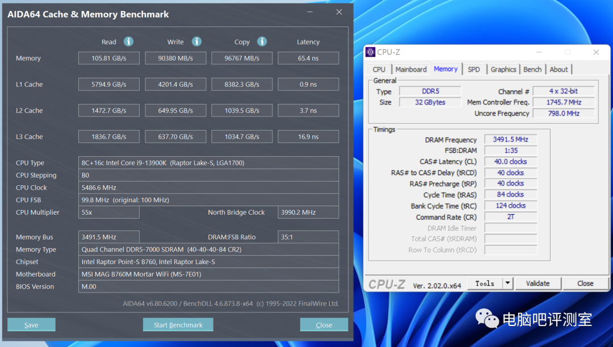Click the Validate button in CPU-Z

click(x=538, y=283)
